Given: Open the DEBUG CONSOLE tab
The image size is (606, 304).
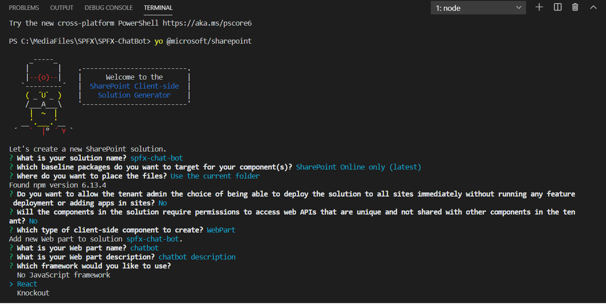Looking at the screenshot, I should pyautogui.click(x=108, y=7).
